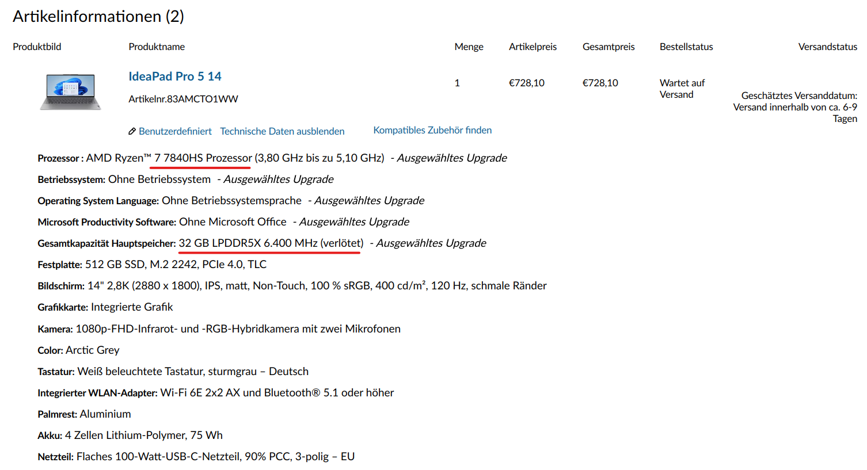Click the pencil icon beside Benutzerdefiniert
867x470 pixels.
tap(132, 131)
